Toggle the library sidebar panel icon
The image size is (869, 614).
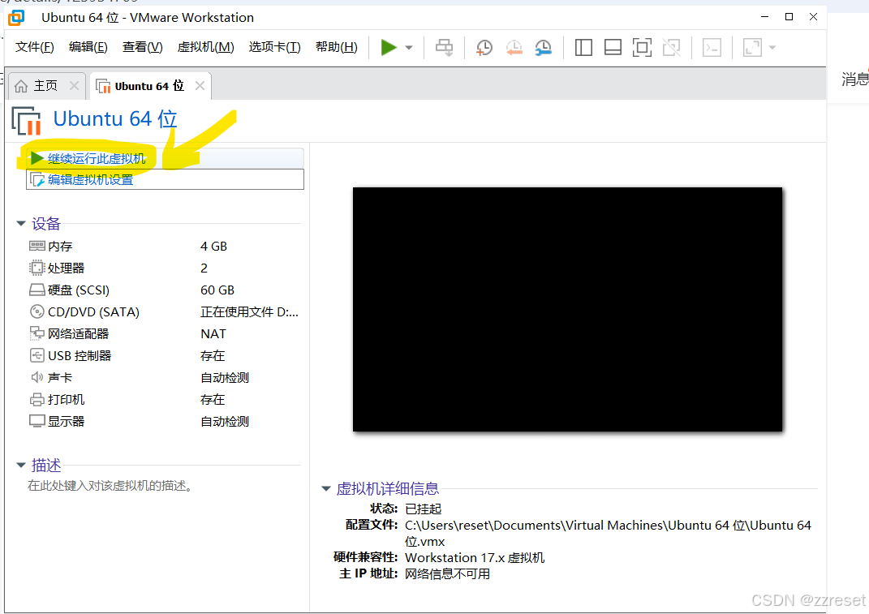coord(583,48)
